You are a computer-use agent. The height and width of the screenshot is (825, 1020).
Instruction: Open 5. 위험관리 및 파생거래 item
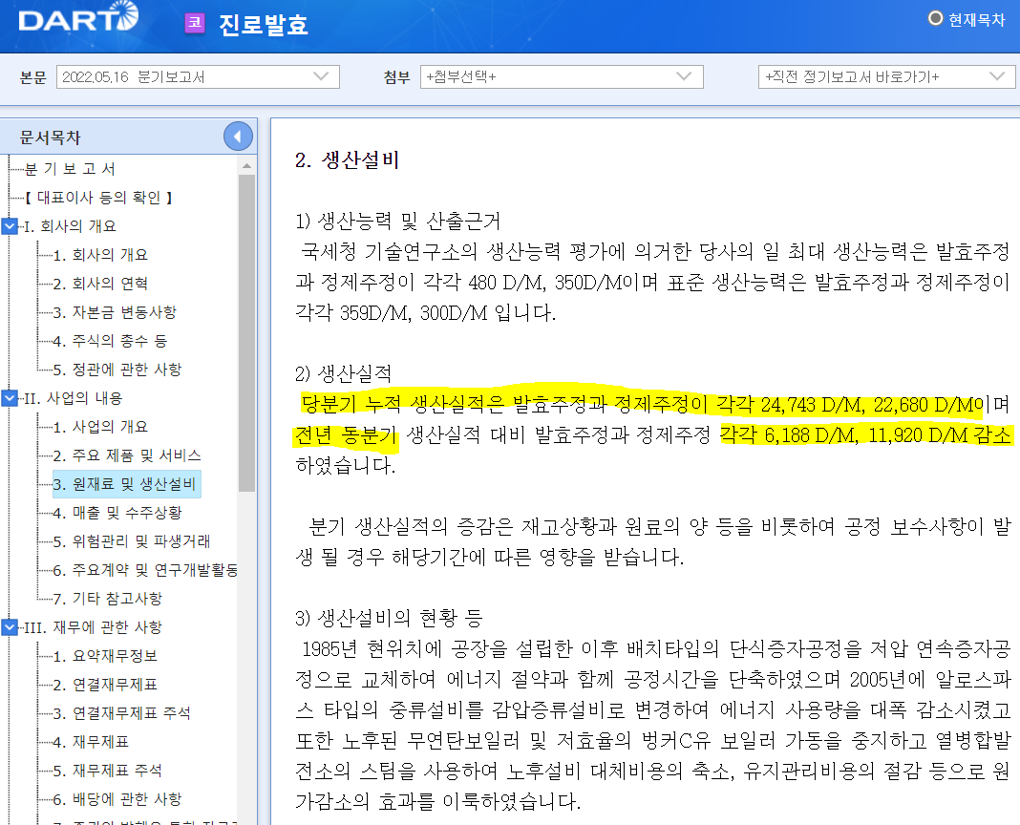132,541
